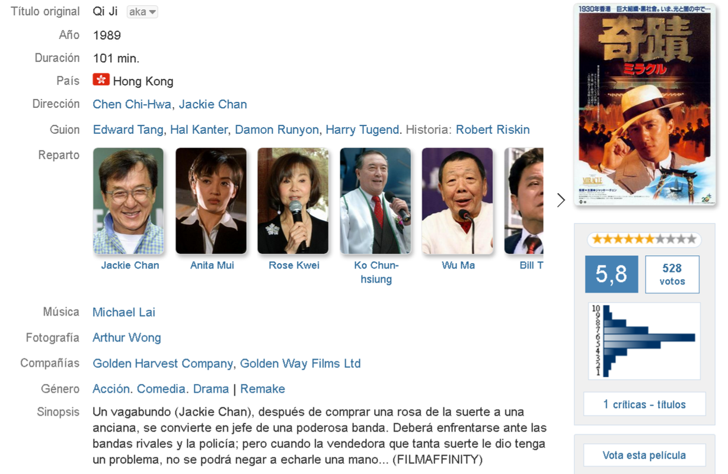The height and width of the screenshot is (474, 728).
Task: Open the 528 votos box
Action: tap(672, 274)
